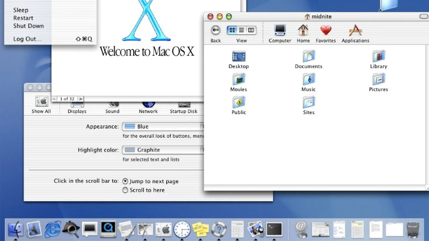Open Terminal black screen icon in Dock
This screenshot has width=429, height=241.
click(x=274, y=229)
